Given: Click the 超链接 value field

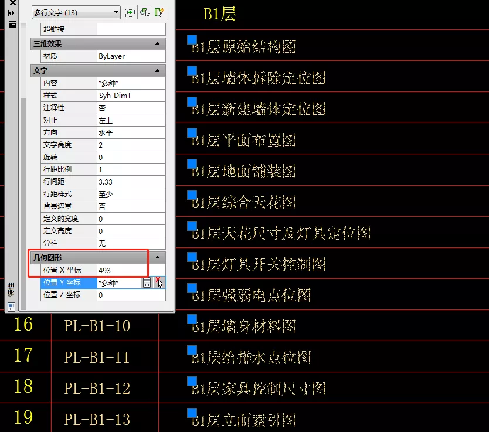Looking at the screenshot, I should [131, 29].
